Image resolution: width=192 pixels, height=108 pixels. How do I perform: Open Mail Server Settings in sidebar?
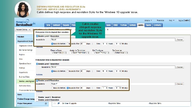(26, 50)
